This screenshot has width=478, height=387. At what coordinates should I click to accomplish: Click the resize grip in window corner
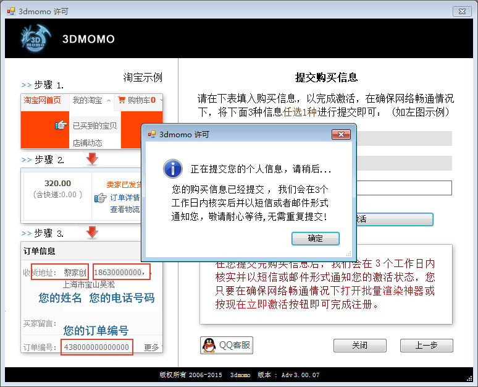(470, 378)
